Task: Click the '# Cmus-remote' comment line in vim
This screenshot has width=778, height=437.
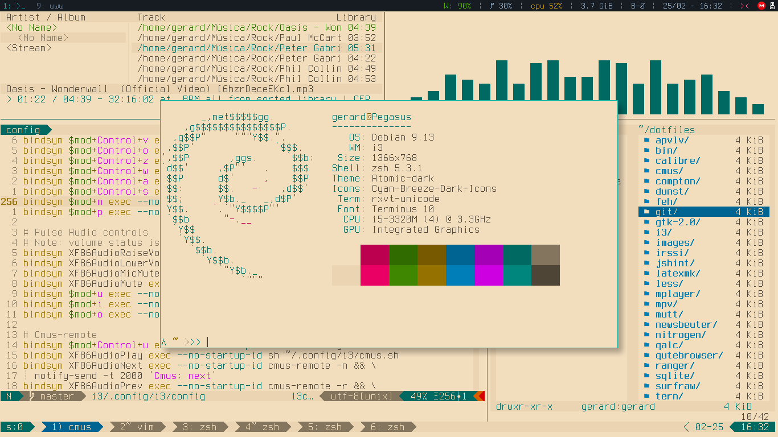Action: tap(60, 335)
